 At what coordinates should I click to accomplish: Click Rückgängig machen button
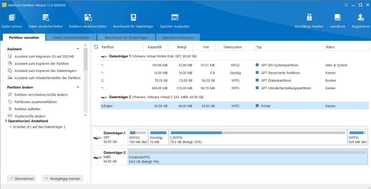pyautogui.click(x=62, y=179)
